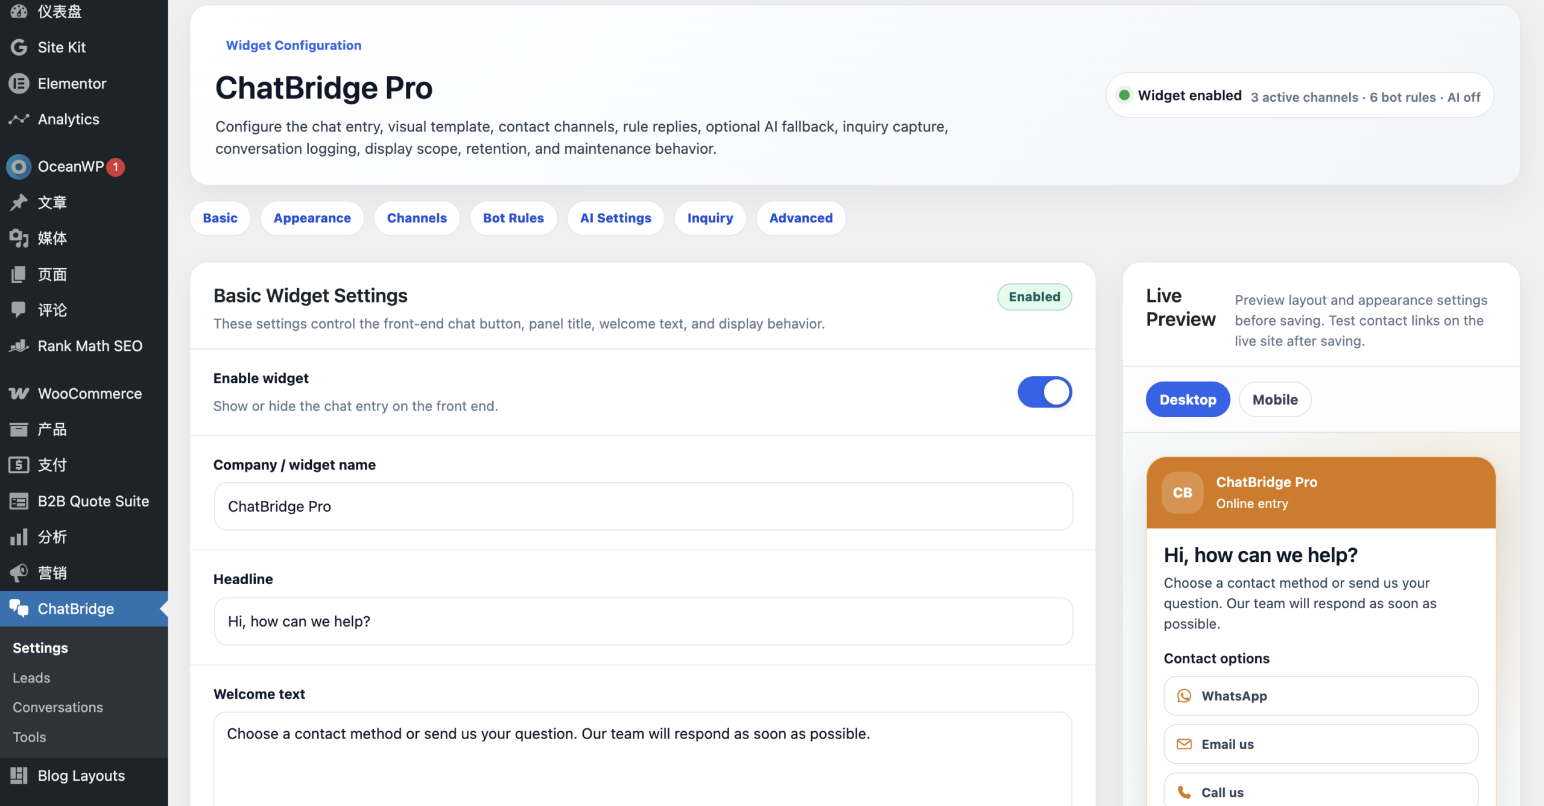Open the Conversations submenu item
The height and width of the screenshot is (806, 1544).
tap(58, 708)
